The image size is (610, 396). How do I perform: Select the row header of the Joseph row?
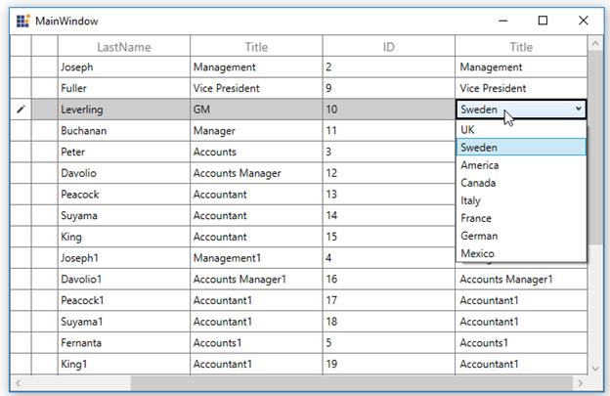[x=21, y=66]
